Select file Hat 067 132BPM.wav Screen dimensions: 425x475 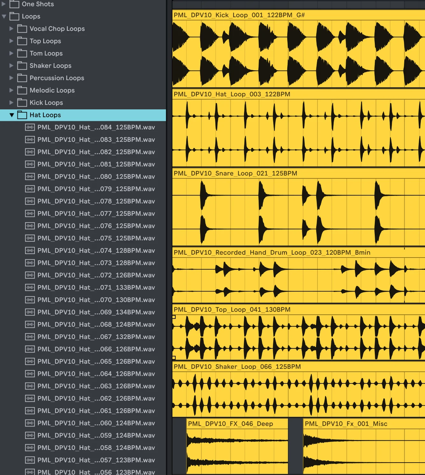point(96,337)
